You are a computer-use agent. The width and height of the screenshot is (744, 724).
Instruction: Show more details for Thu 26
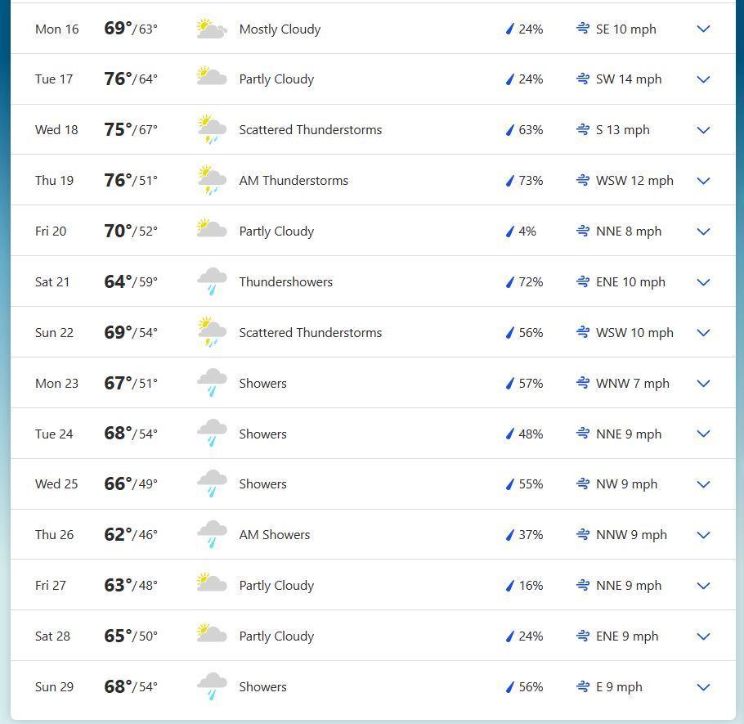click(703, 535)
